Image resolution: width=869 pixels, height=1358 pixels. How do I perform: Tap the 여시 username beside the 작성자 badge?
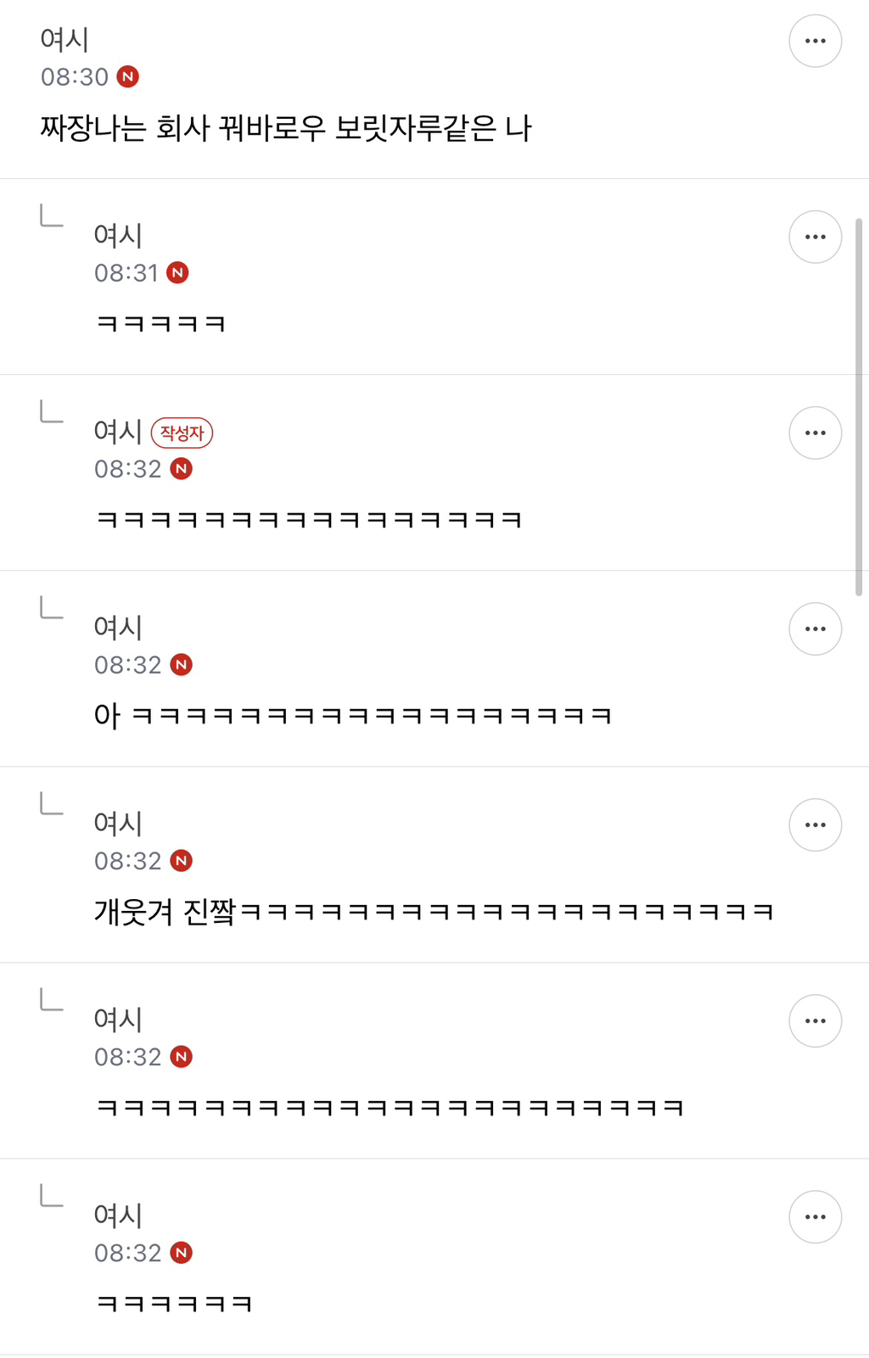[x=118, y=431]
